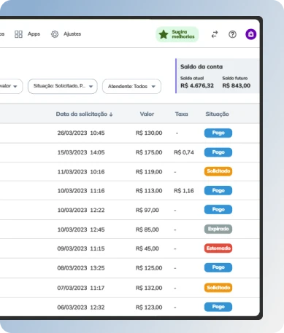
Task: Click the fee R$ 0,74
Action: [x=184, y=152]
